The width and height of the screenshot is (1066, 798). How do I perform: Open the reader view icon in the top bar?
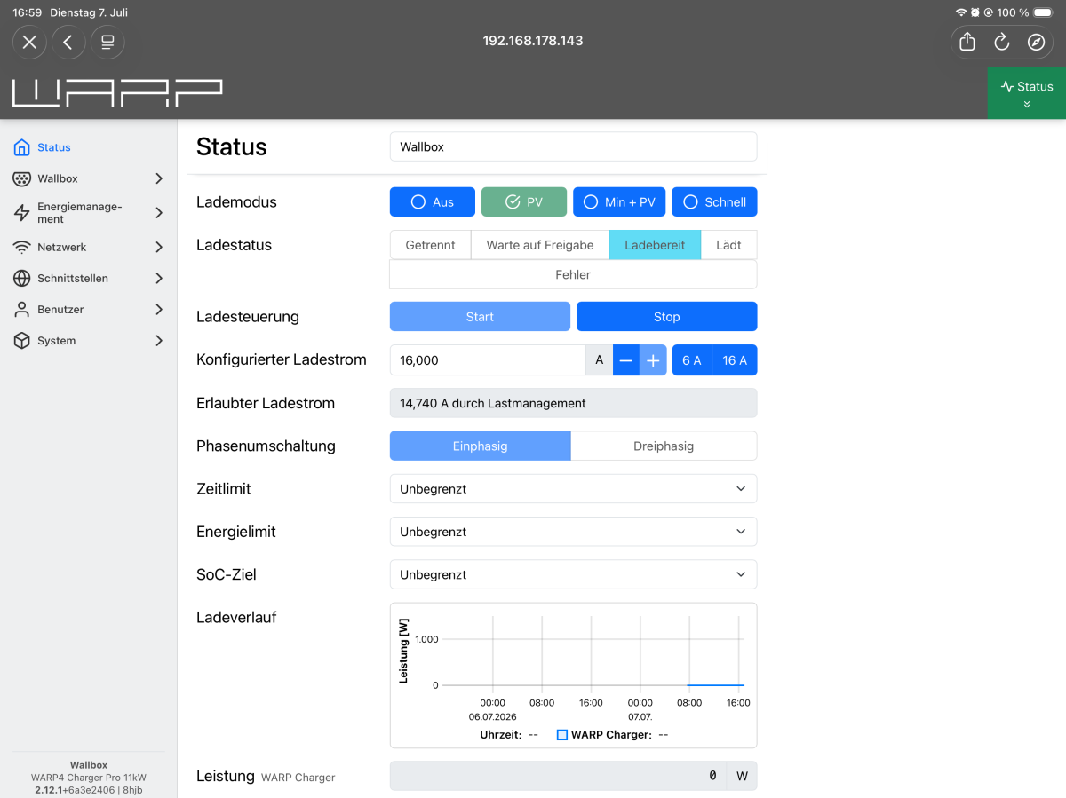point(107,42)
